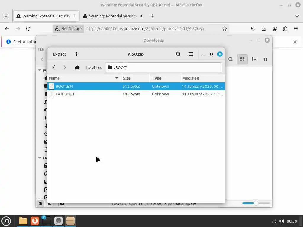
Task: Open Firefox recent browsing view icon
Action: coord(6,16)
